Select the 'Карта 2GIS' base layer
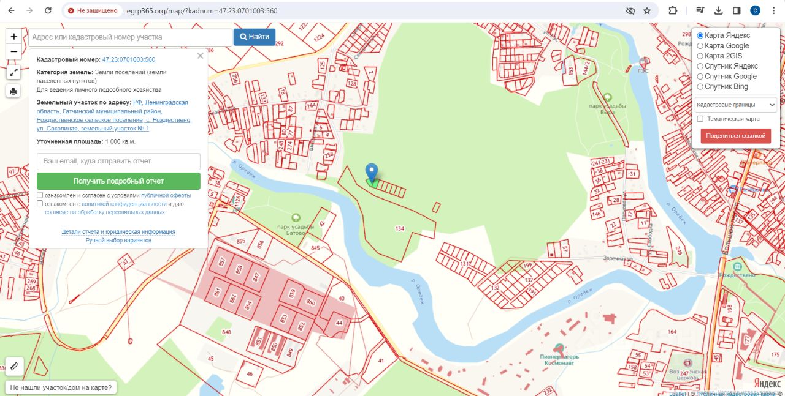Viewport: 785px width, 396px height. click(x=700, y=56)
